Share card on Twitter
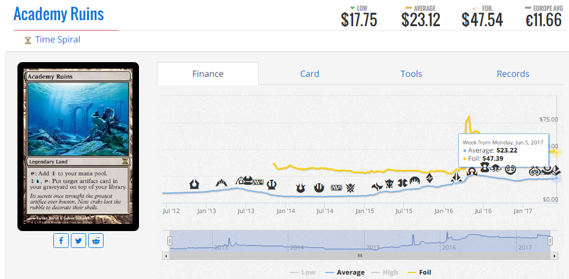 coord(78,240)
